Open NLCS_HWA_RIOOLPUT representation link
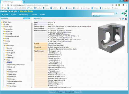The image size is (129, 94). point(56,32)
